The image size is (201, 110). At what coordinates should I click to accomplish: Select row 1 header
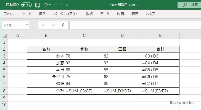pos(4,42)
